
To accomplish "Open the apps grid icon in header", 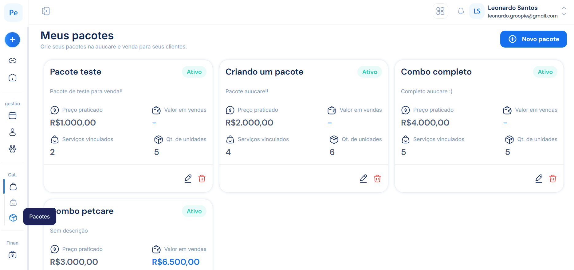I will point(440,11).
